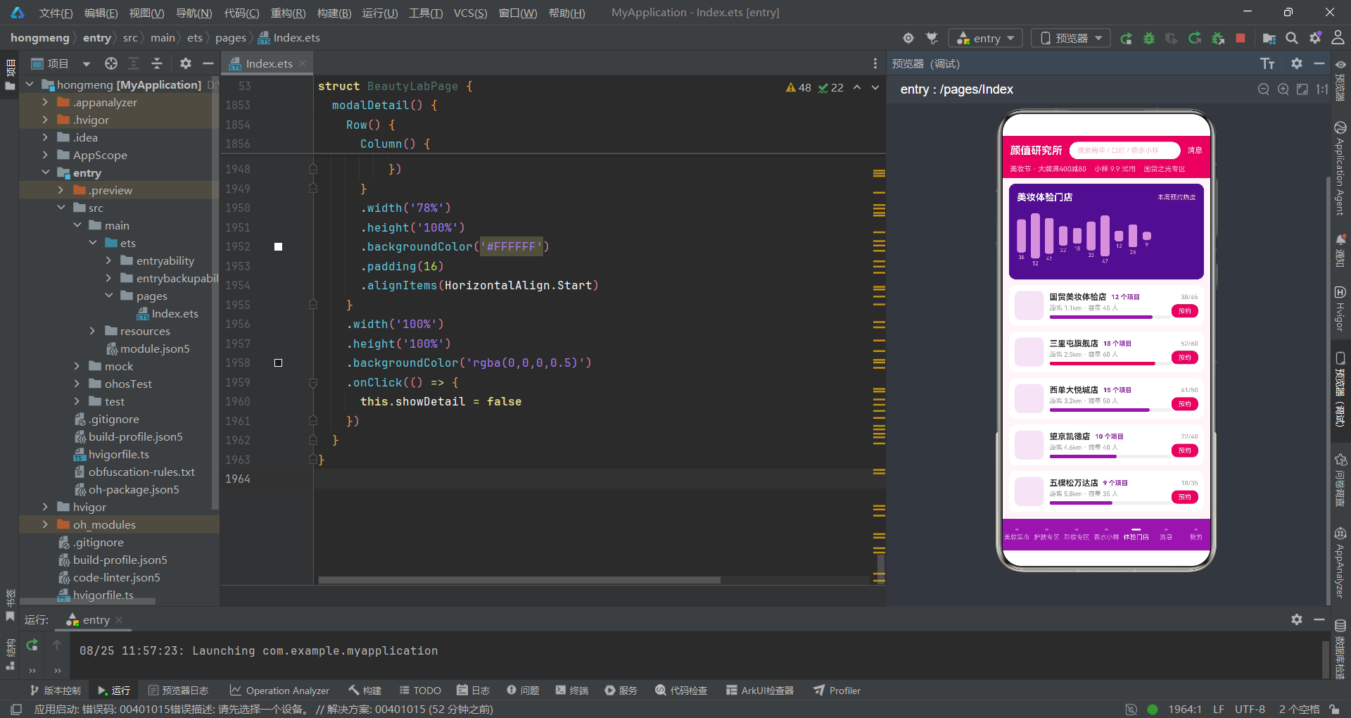
Task: Run the entry configuration with green arrow
Action: [1127, 38]
